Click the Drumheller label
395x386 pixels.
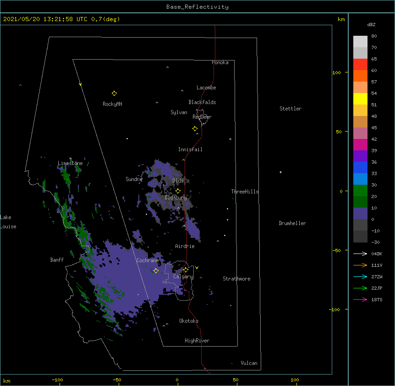tap(292, 223)
